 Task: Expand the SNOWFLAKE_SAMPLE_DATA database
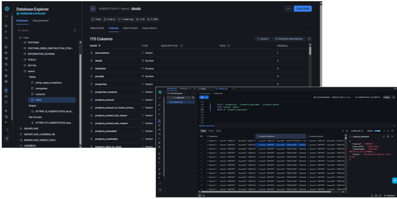click(18, 140)
